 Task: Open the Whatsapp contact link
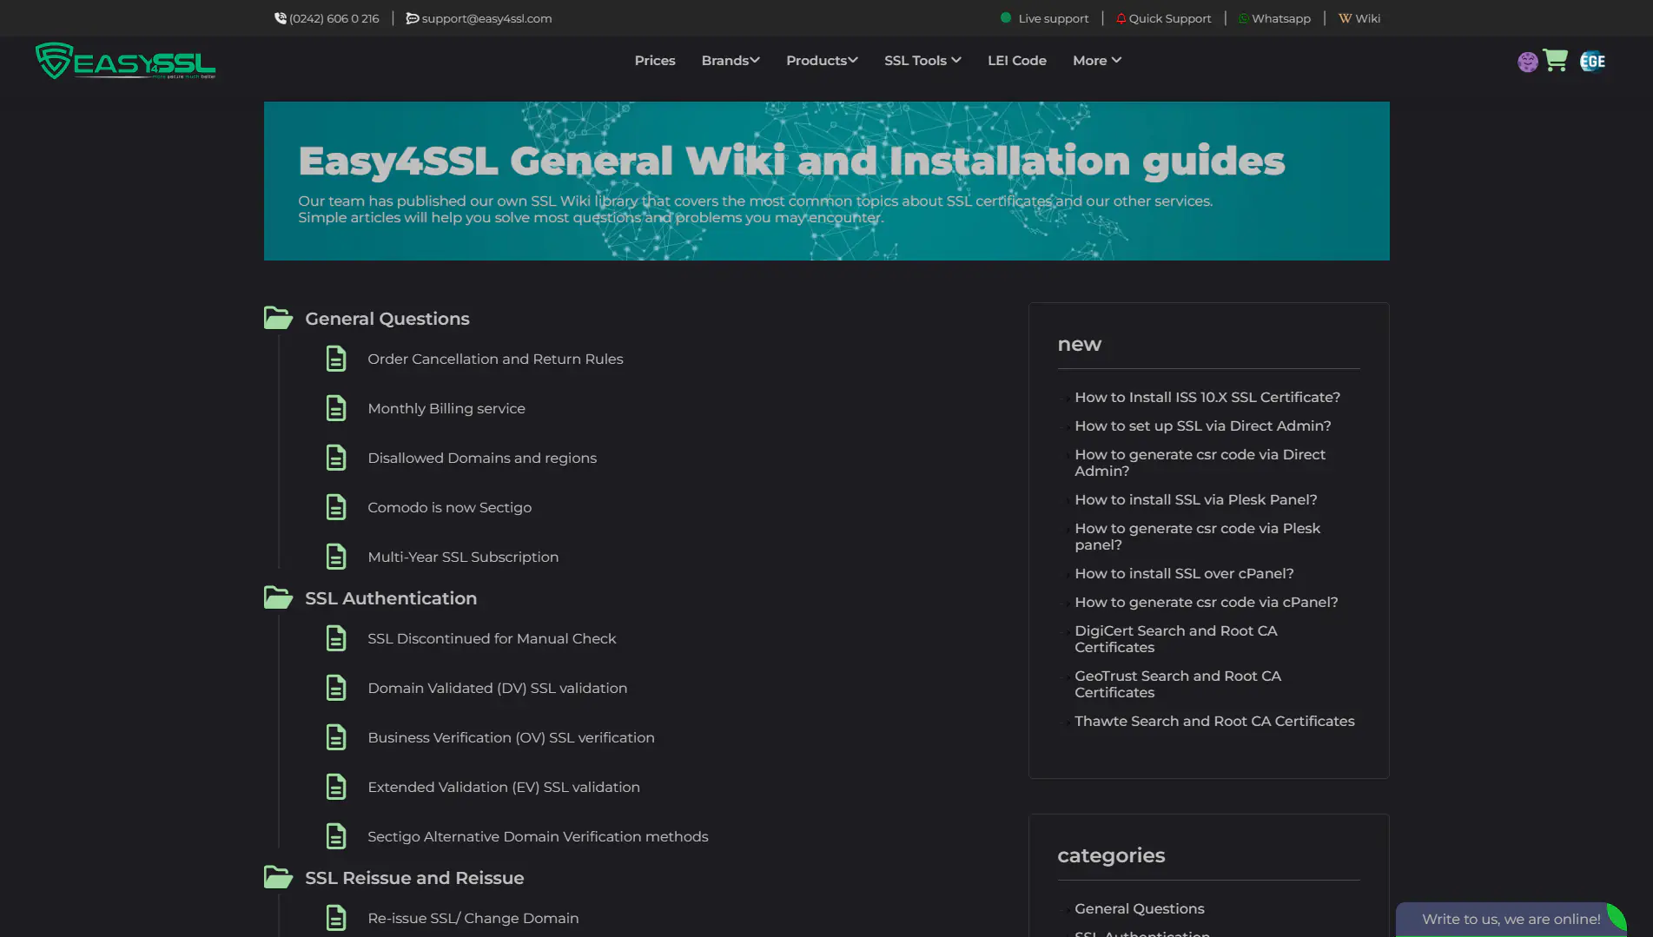coord(1274,18)
